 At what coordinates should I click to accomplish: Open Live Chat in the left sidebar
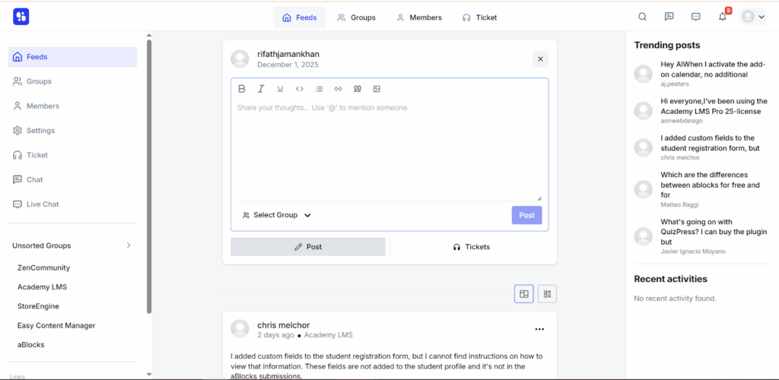(x=72, y=204)
